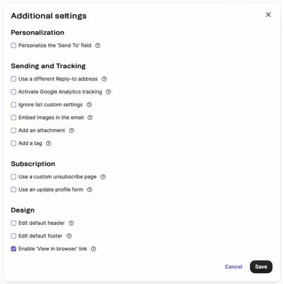Tick Activate Google Analytics tracking checkbox
The width and height of the screenshot is (283, 284).
(14, 92)
